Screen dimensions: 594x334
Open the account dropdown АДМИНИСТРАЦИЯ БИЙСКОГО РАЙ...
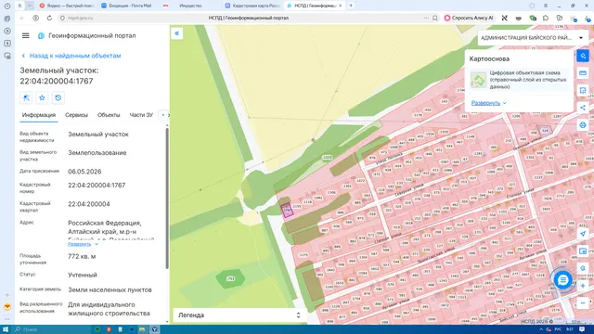point(532,38)
